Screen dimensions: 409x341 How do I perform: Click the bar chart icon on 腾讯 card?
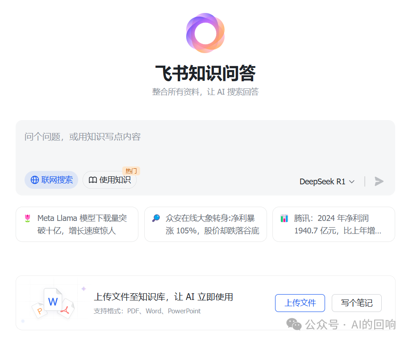(x=284, y=218)
